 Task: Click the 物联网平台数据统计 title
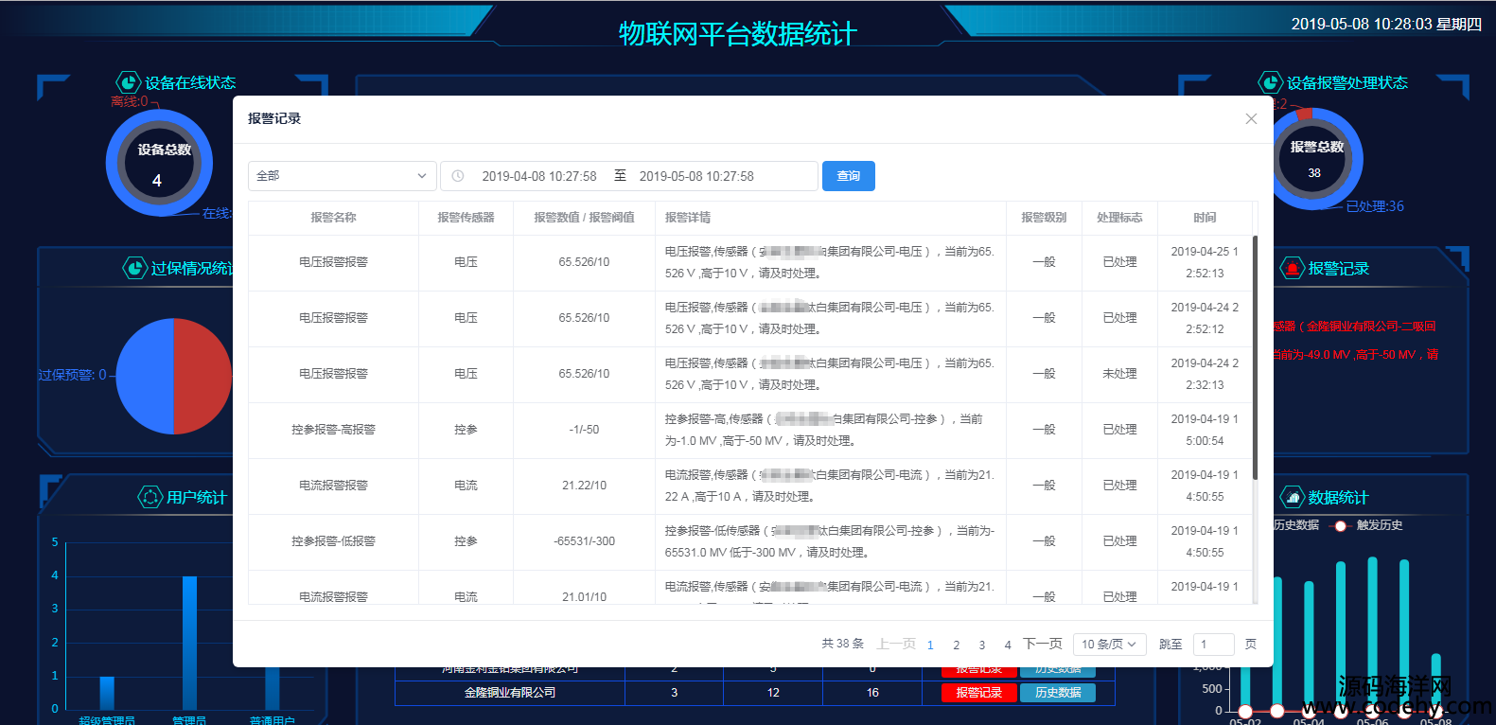click(x=737, y=34)
